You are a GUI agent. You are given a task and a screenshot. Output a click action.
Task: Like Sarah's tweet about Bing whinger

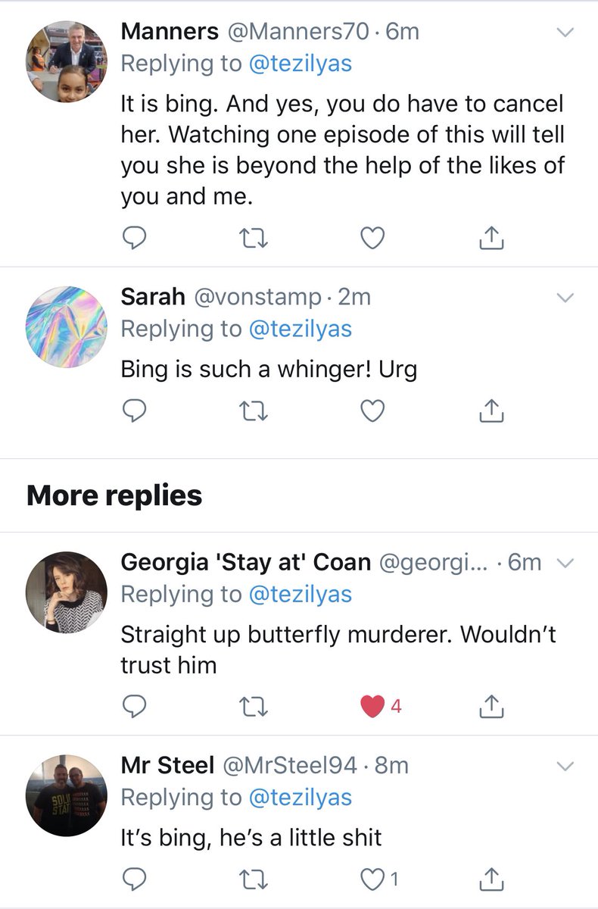[x=372, y=411]
